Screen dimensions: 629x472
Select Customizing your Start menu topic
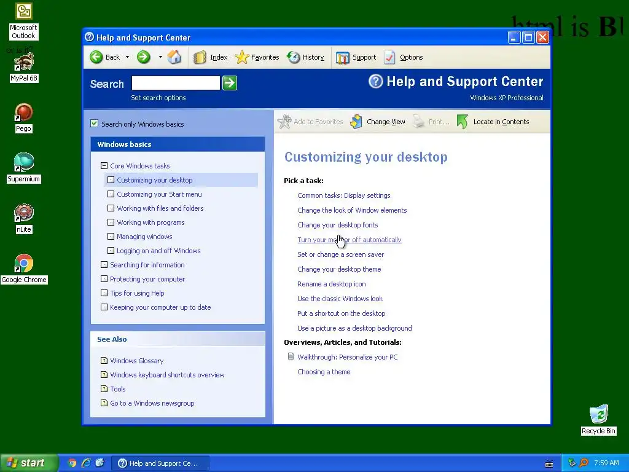tap(159, 194)
